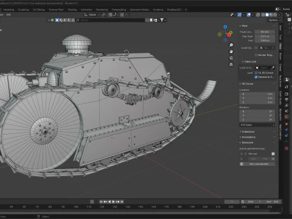Open the outliner filter funnel dropdown

pyautogui.click(x=162, y=20)
